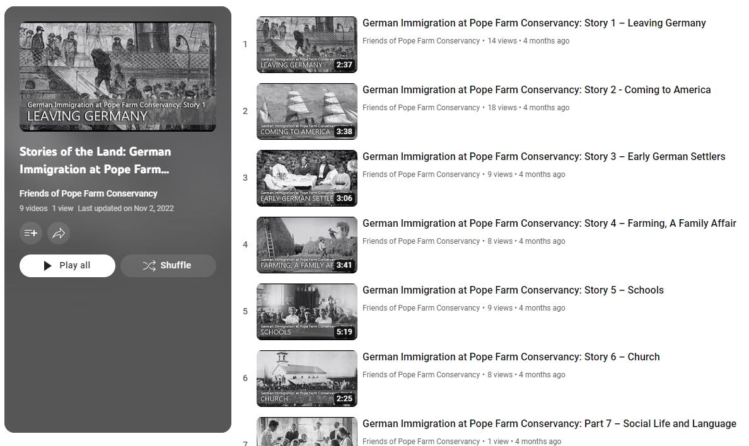Screen dimensions: 749x446
Task: Click the playlist title Stories of the Land
Action: [95, 161]
